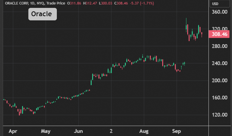The width and height of the screenshot is (232, 136).
Task: Click the Oracle label box
Action: click(42, 14)
